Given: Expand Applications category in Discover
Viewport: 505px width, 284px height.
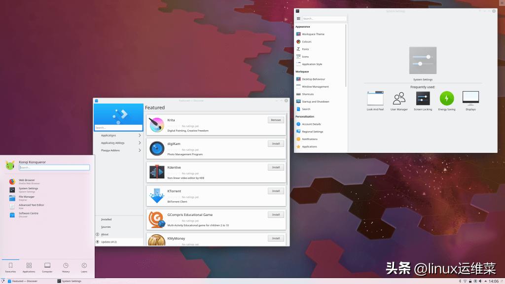Looking at the screenshot, I should click(119, 135).
